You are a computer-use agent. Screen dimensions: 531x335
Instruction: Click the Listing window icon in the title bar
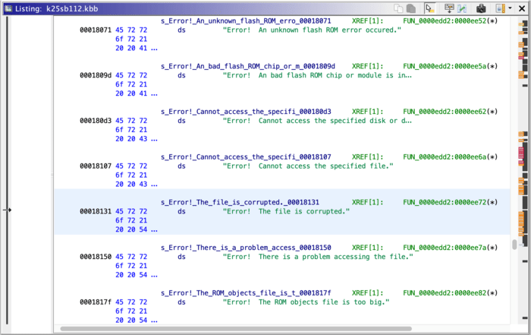[7, 8]
